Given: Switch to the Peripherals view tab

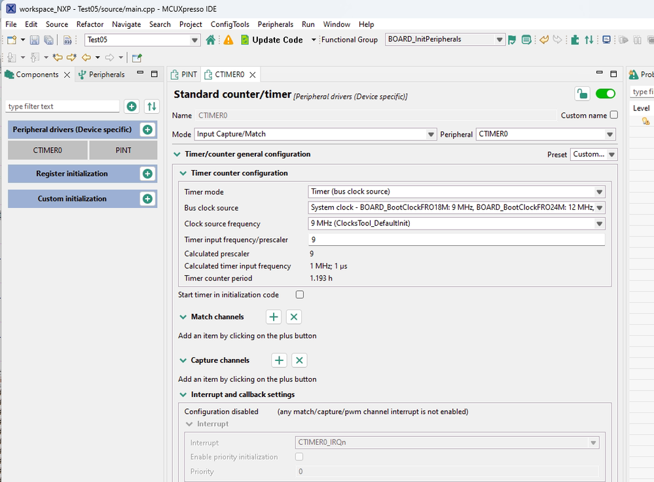Looking at the screenshot, I should [101, 75].
